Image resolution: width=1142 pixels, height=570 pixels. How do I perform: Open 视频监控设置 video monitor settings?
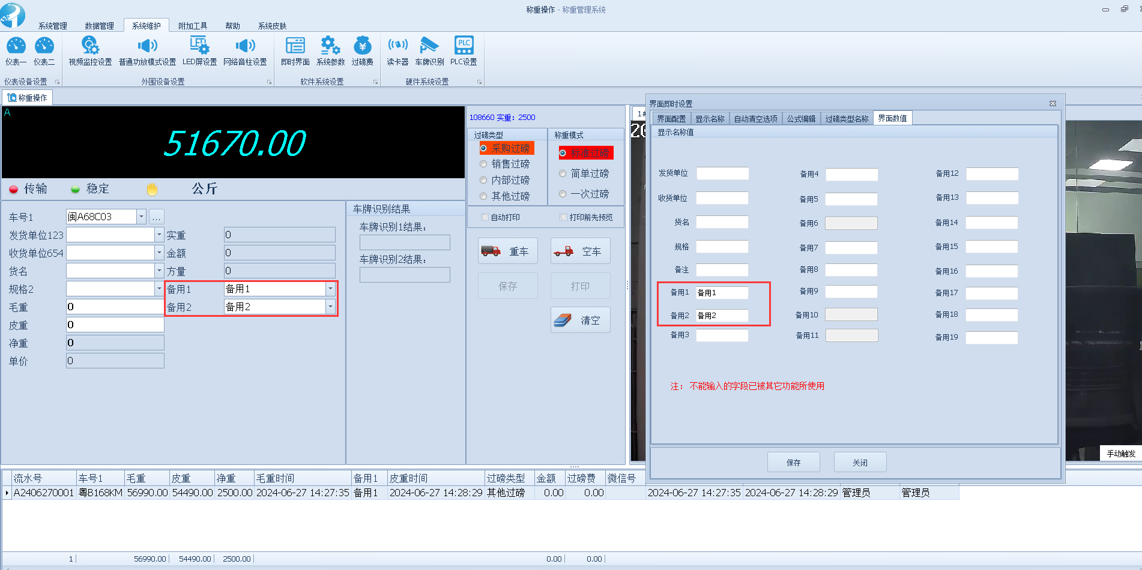(90, 51)
